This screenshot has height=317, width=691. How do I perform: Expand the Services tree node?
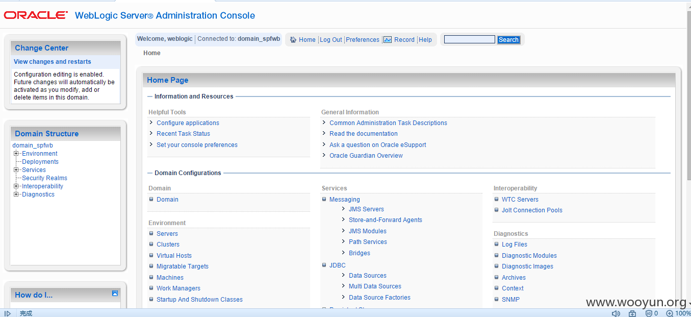pos(16,170)
